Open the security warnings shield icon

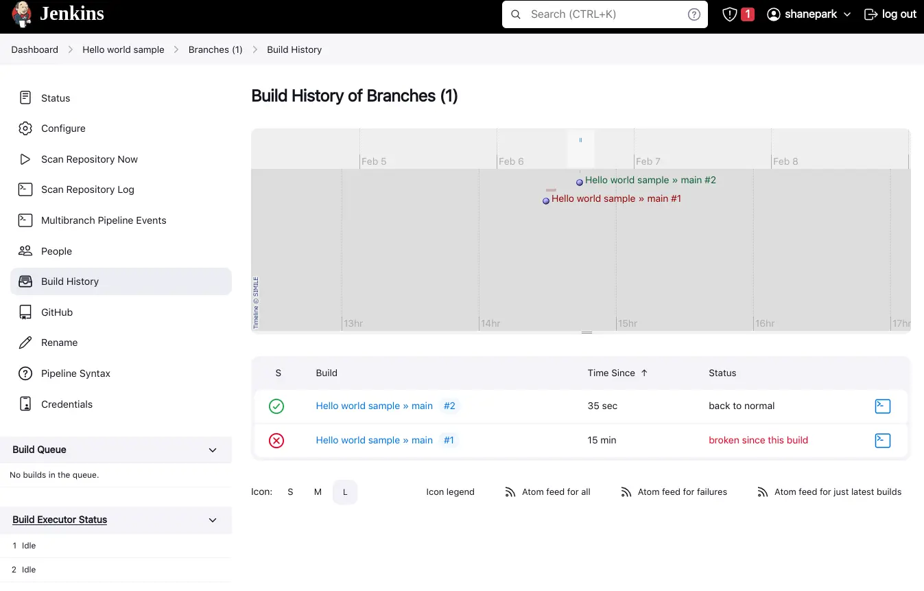point(730,14)
